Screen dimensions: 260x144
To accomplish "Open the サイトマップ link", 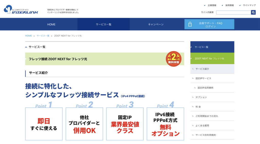I will click(249, 5).
